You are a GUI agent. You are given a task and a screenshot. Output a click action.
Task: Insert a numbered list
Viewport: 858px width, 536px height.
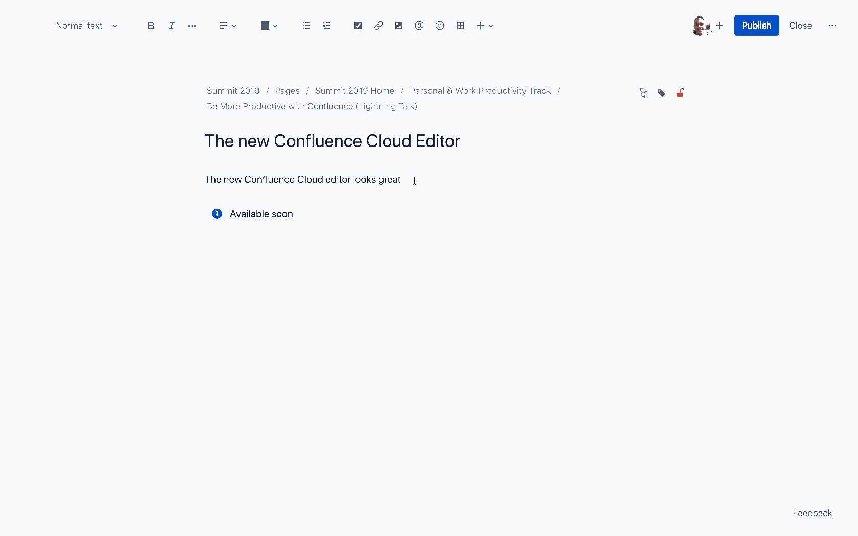(327, 26)
